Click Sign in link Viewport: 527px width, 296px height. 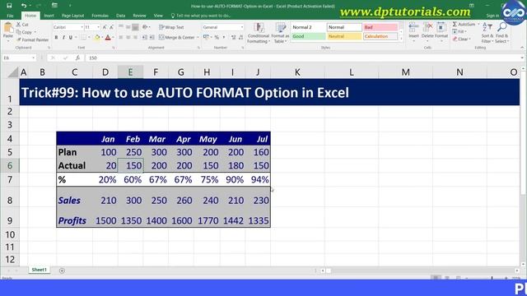(x=492, y=16)
